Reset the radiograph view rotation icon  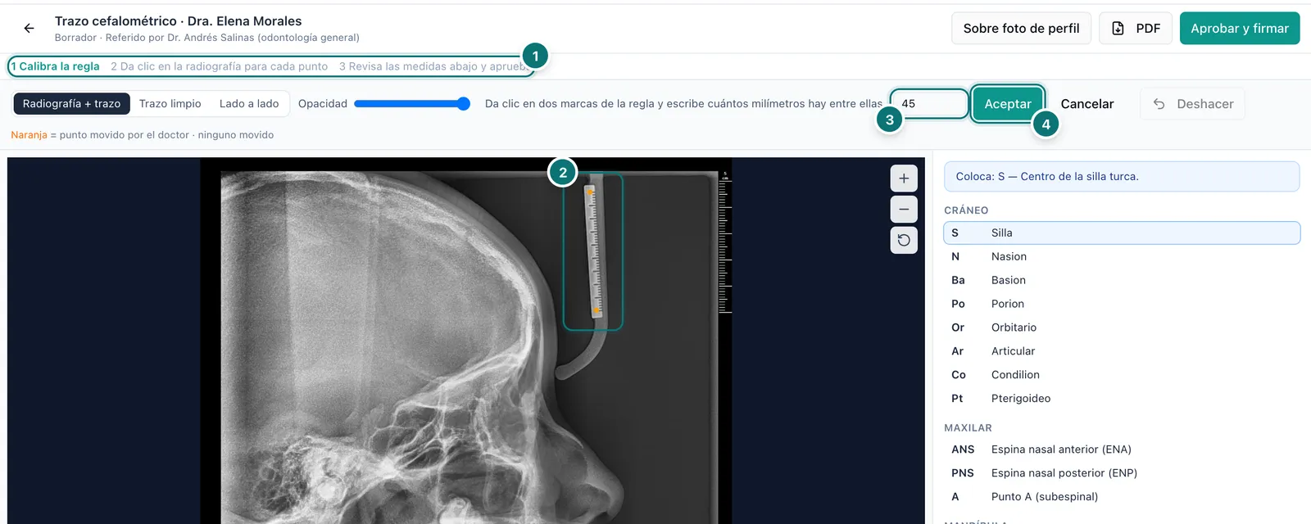(904, 240)
